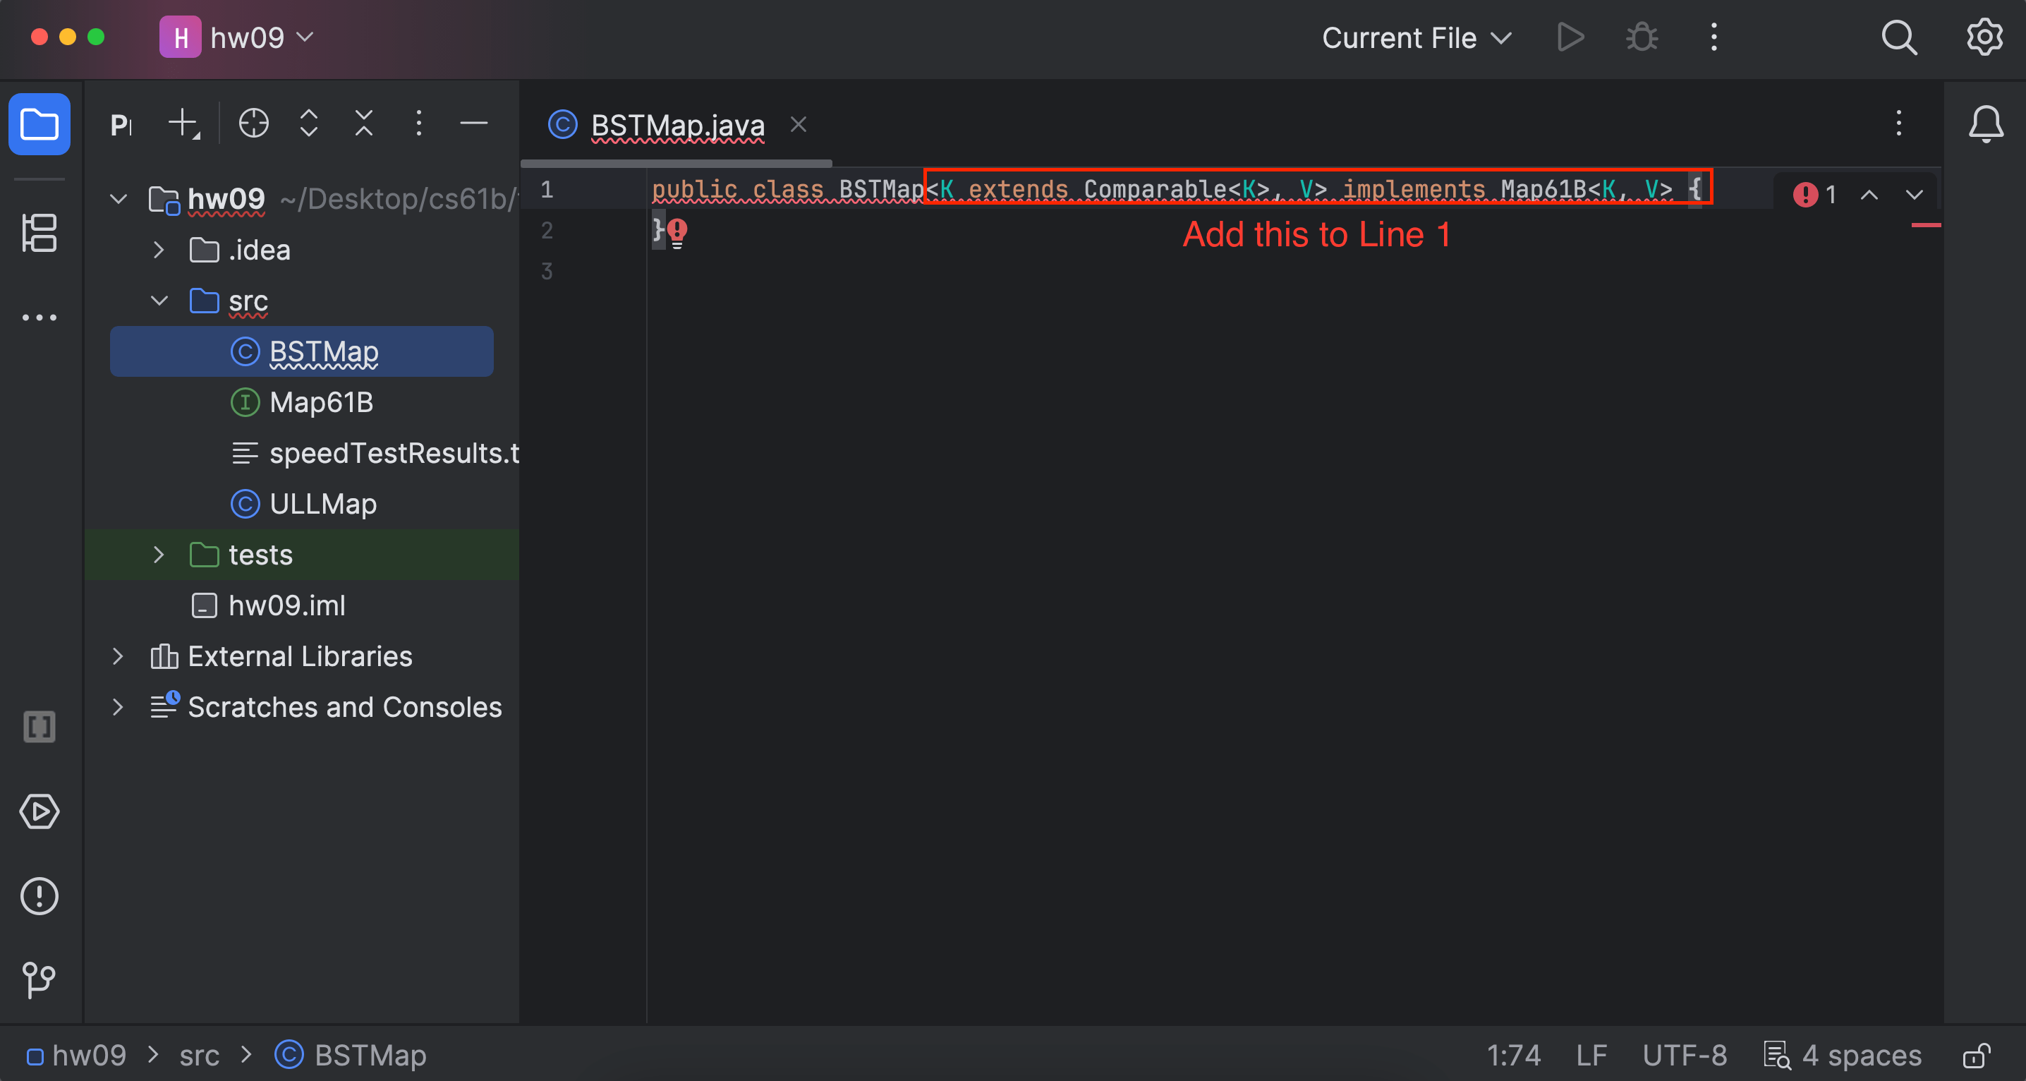Collapse all nodes in Project tree
Viewport: 2026px width, 1081px height.
pyautogui.click(x=363, y=123)
